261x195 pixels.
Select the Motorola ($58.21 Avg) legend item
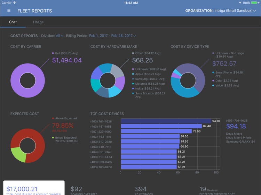click(148, 84)
